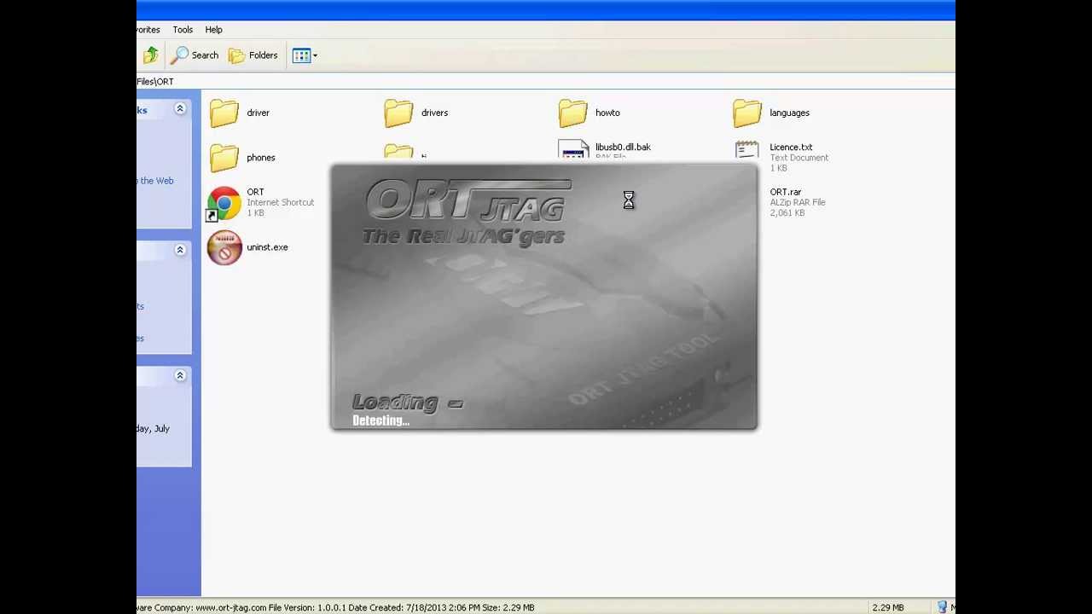Select the ORT.rar file name
This screenshot has height=614, width=1092.
(x=786, y=192)
